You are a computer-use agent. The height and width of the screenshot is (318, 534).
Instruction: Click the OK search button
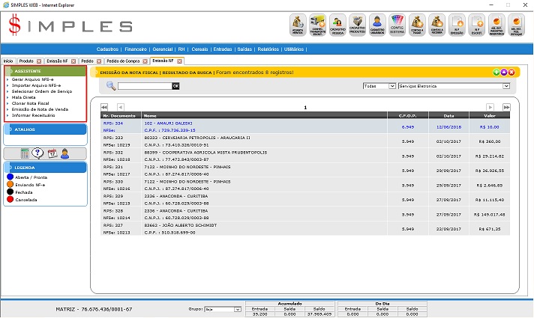pyautogui.click(x=176, y=87)
